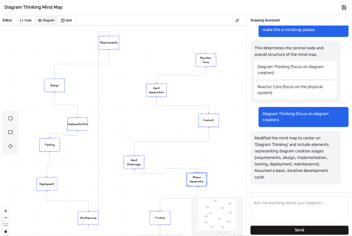Select the rectangle shape tool

pyautogui.click(x=11, y=132)
